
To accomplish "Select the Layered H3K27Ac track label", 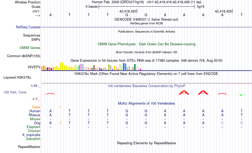I will 17,78.
